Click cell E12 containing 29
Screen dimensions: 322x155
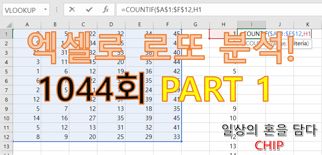point(139,137)
